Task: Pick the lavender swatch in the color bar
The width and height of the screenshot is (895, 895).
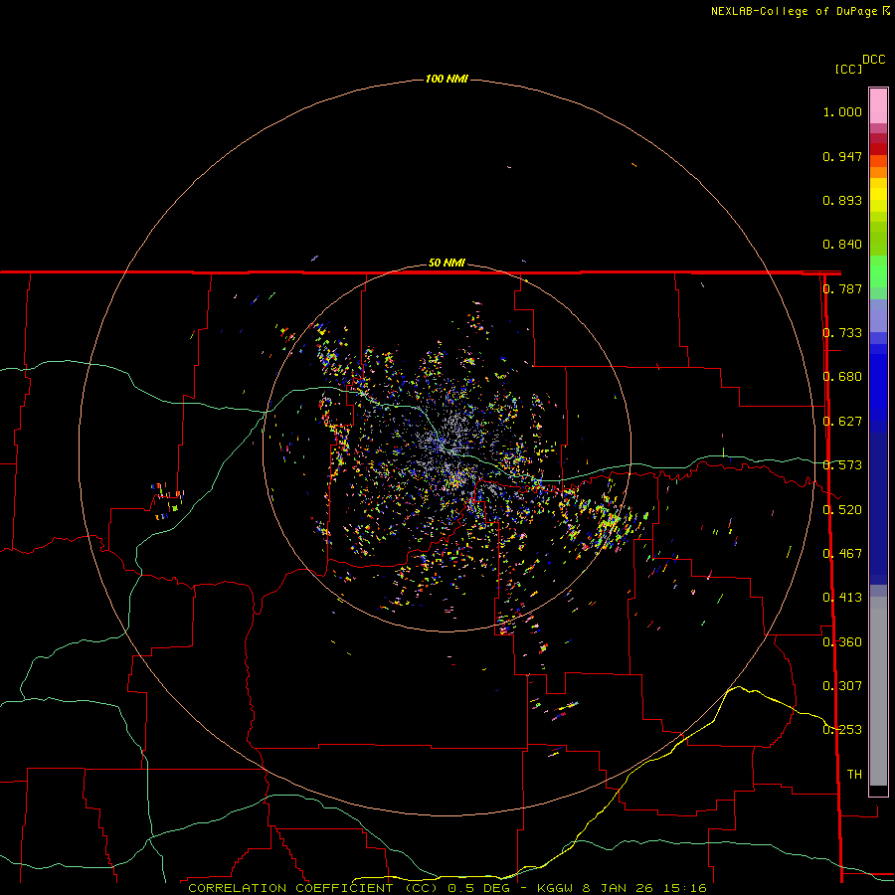Action: pyautogui.click(x=878, y=315)
